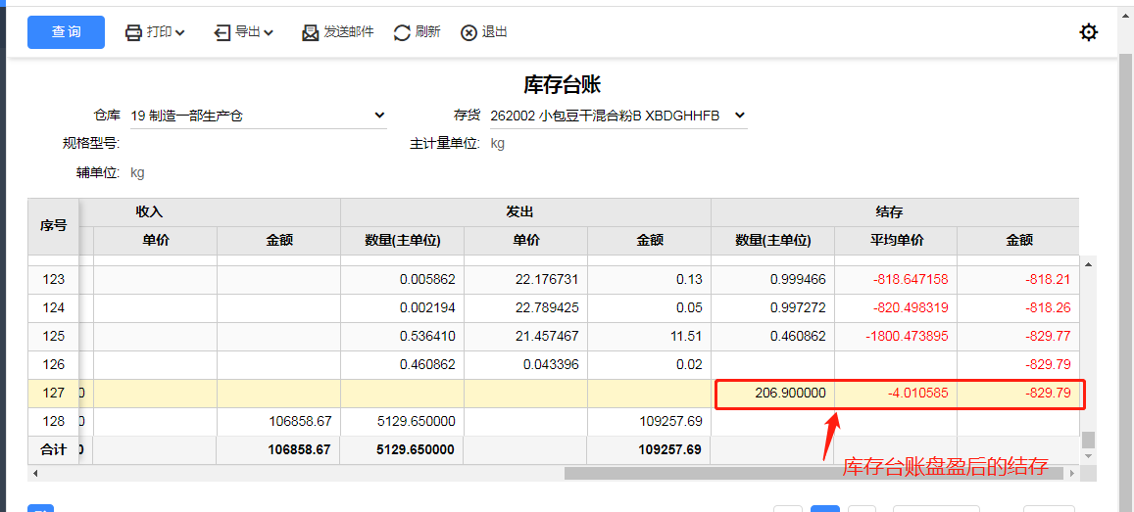The image size is (1134, 512).
Task: Select row 125 sequence cell
Action: [53, 337]
